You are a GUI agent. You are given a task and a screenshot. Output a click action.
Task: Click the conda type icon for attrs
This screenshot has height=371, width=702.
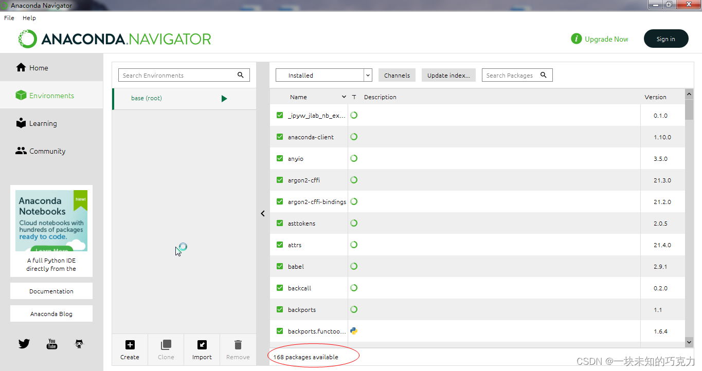tap(354, 245)
